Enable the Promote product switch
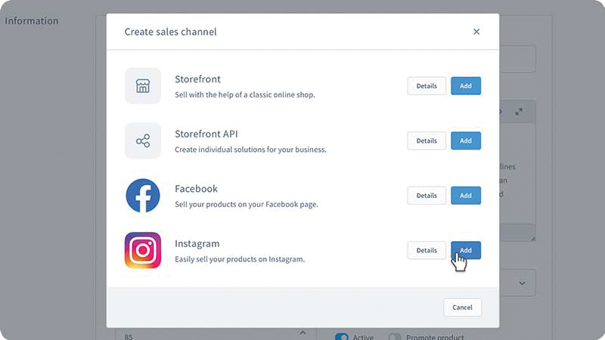Image resolution: width=605 pixels, height=340 pixels. (x=395, y=337)
